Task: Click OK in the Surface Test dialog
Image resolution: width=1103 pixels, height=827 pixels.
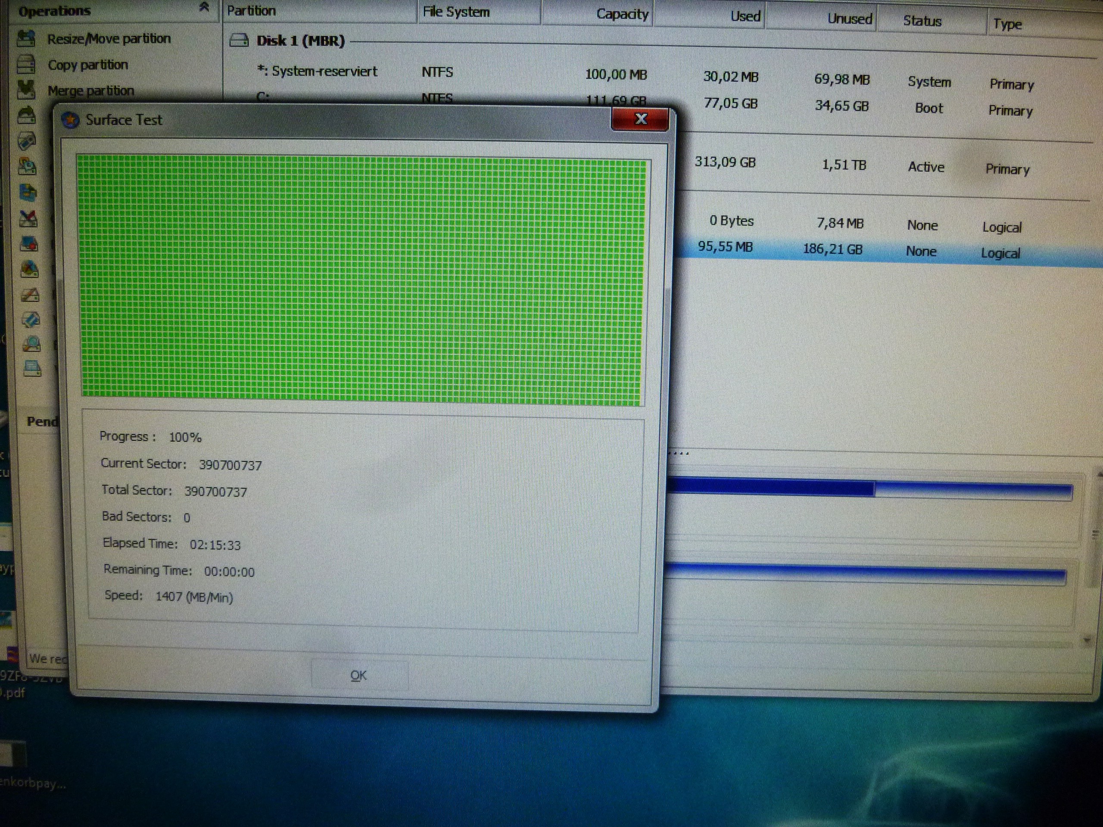Action: pos(358,675)
